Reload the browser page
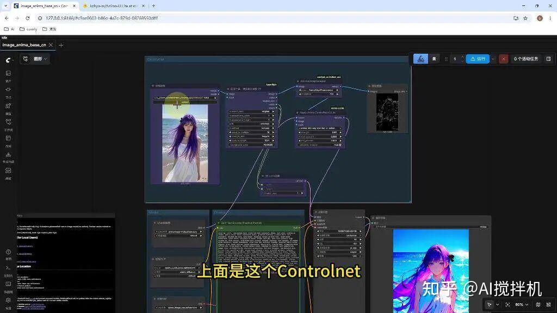This screenshot has width=557, height=313. pos(28,18)
